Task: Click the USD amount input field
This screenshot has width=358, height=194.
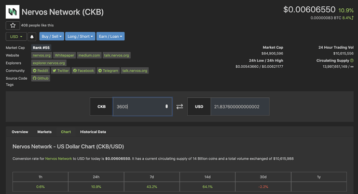Action: click(240, 107)
